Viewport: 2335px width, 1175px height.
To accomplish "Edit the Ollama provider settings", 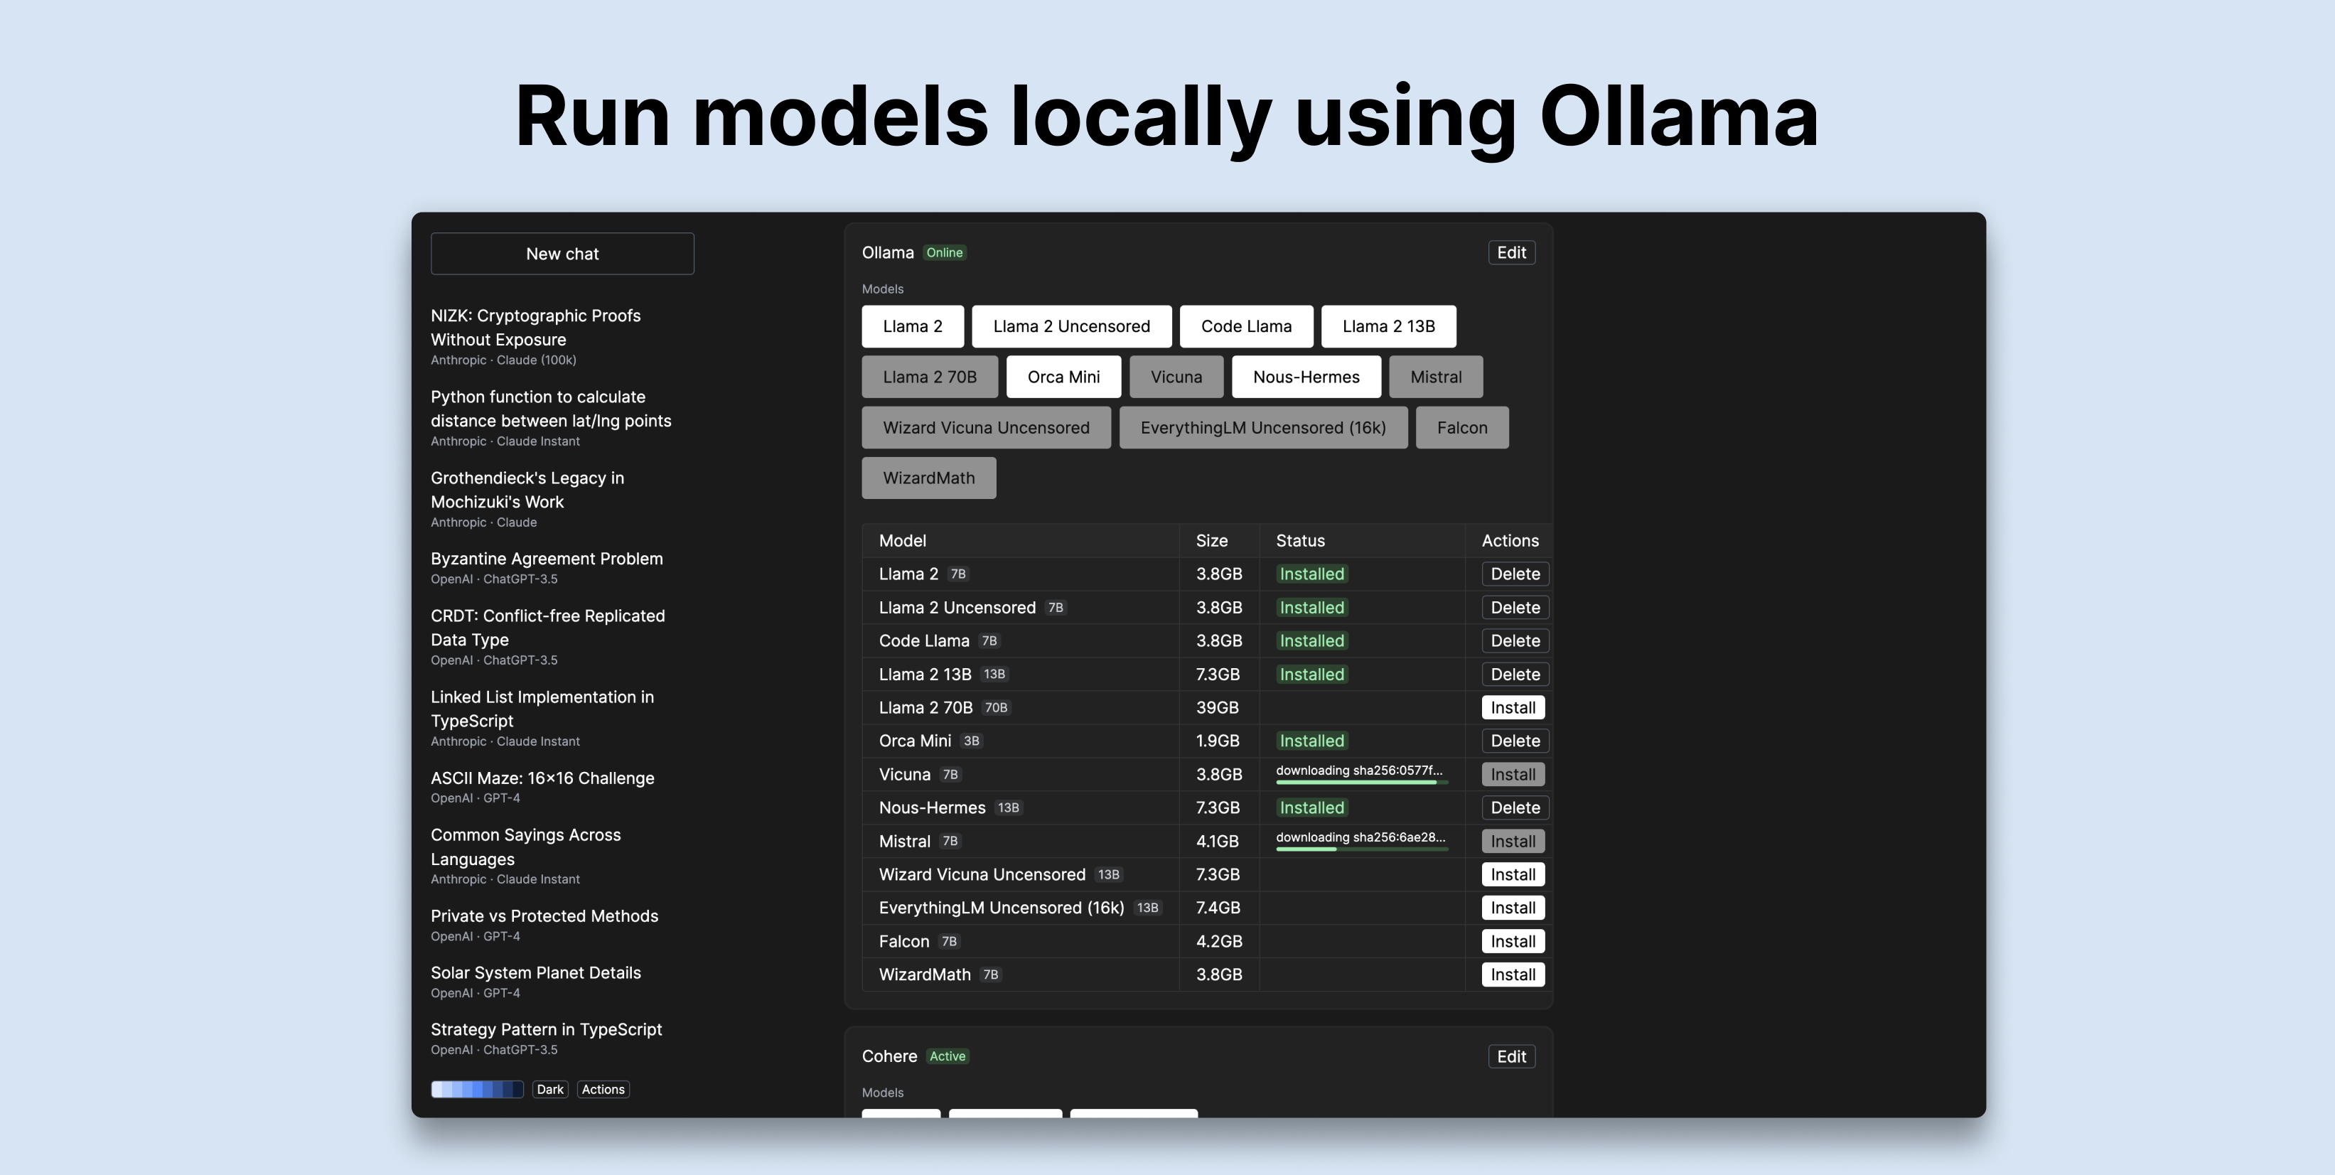I will pos(1510,253).
